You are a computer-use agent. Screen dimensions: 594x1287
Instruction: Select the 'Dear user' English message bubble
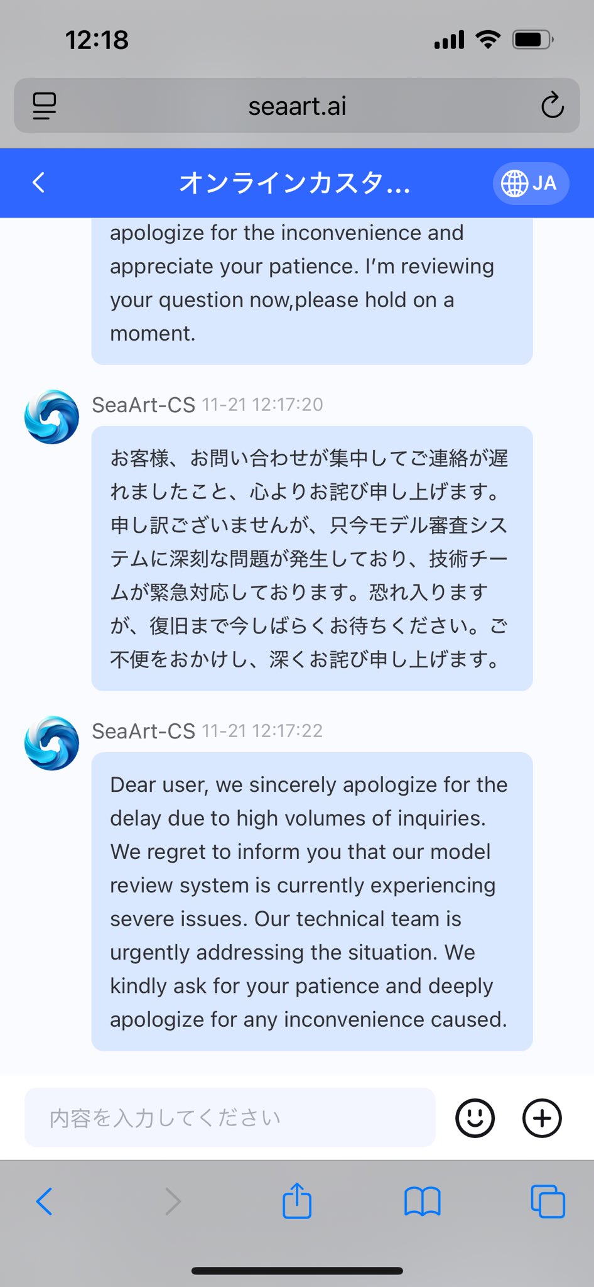[311, 901]
